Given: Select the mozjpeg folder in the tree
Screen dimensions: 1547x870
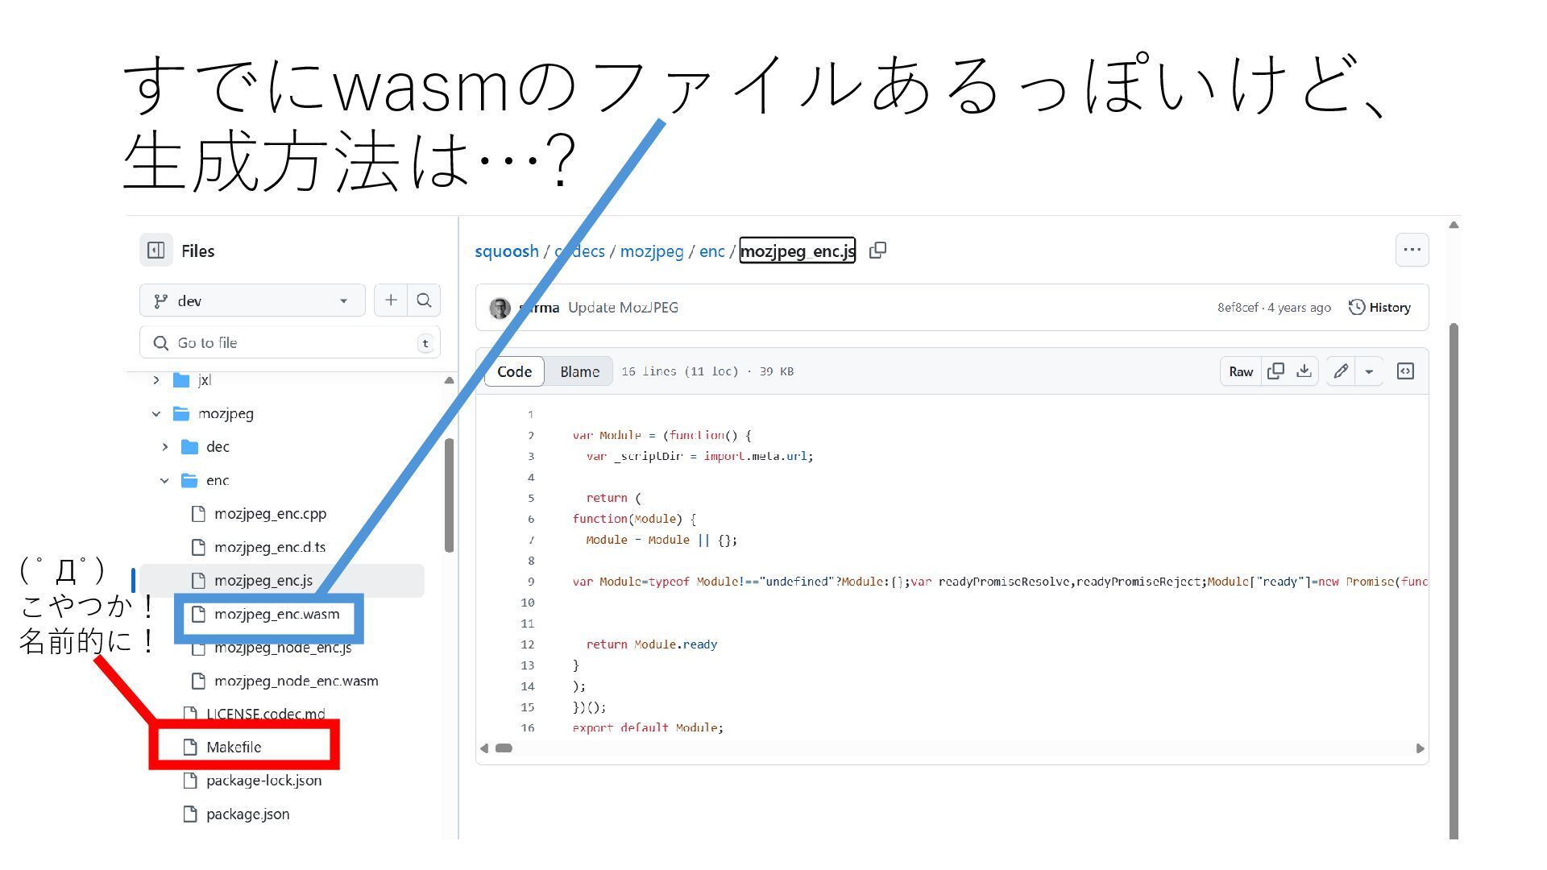Looking at the screenshot, I should click(226, 413).
